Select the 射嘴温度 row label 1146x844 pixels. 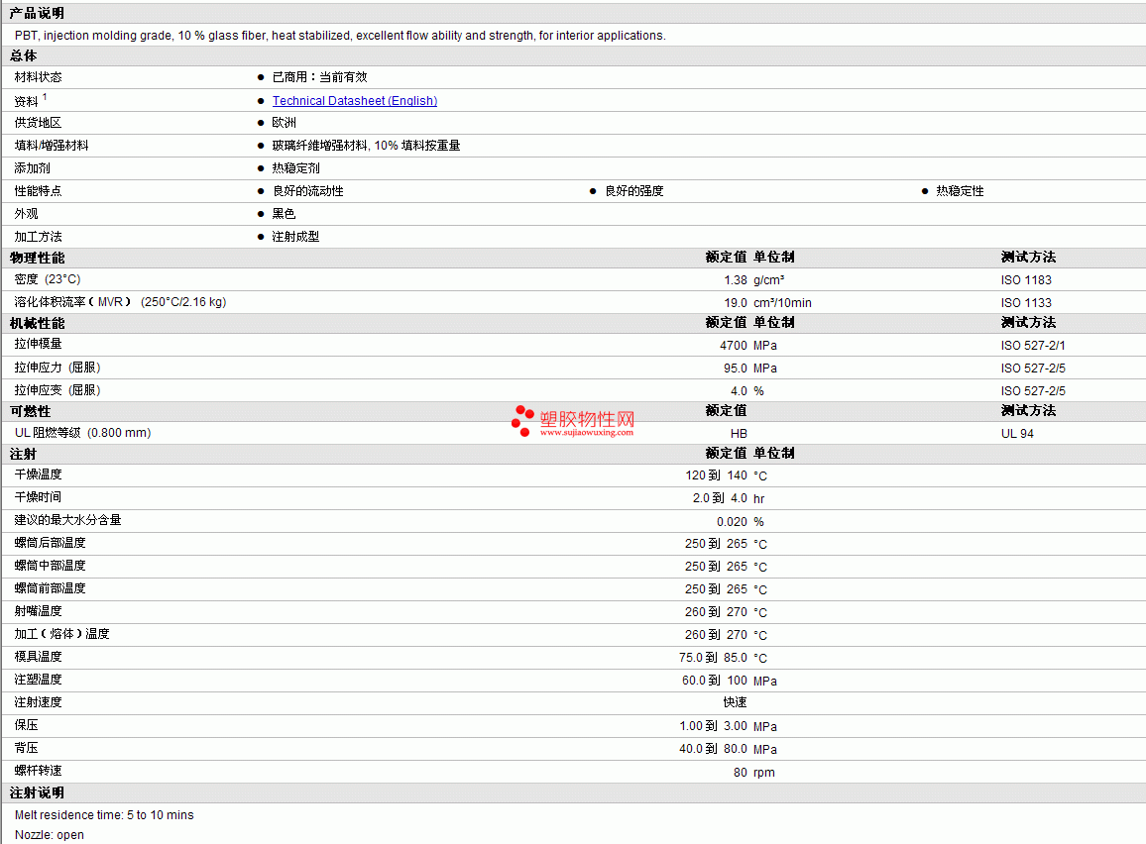38,610
